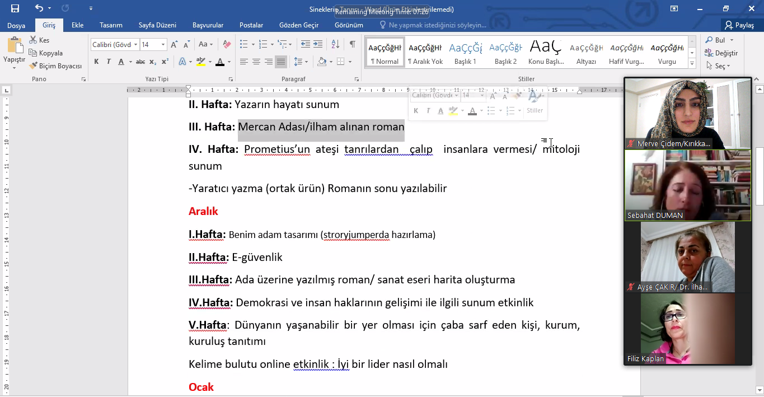The height and width of the screenshot is (397, 764).
Task: Toggle justify alignment
Action: 281,62
